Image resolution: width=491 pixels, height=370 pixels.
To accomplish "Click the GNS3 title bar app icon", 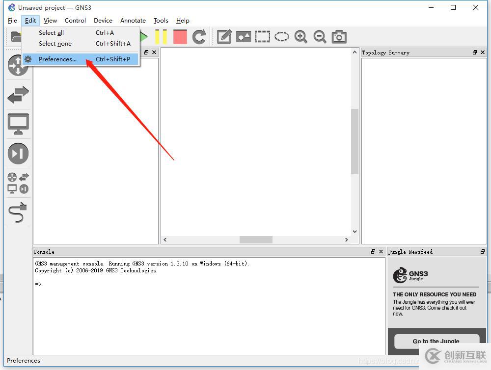I will 12,7.
